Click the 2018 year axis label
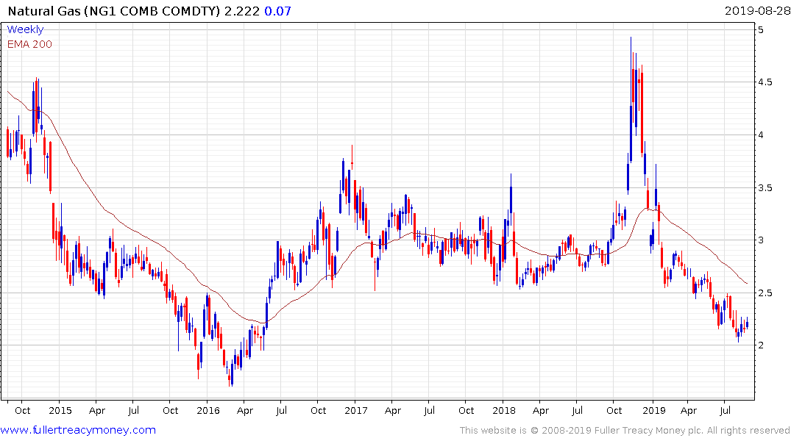This screenshot has width=791, height=441. (x=504, y=410)
